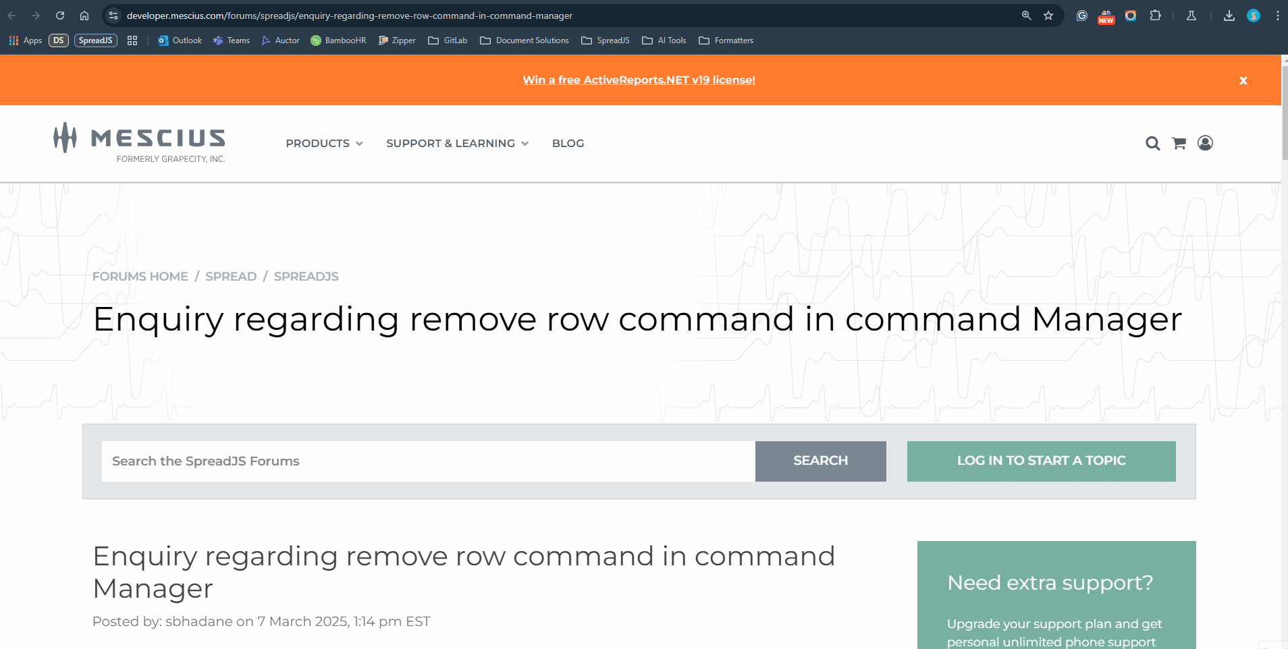1288x649 pixels.
Task: Open the Zipper bookmark
Action: click(397, 40)
